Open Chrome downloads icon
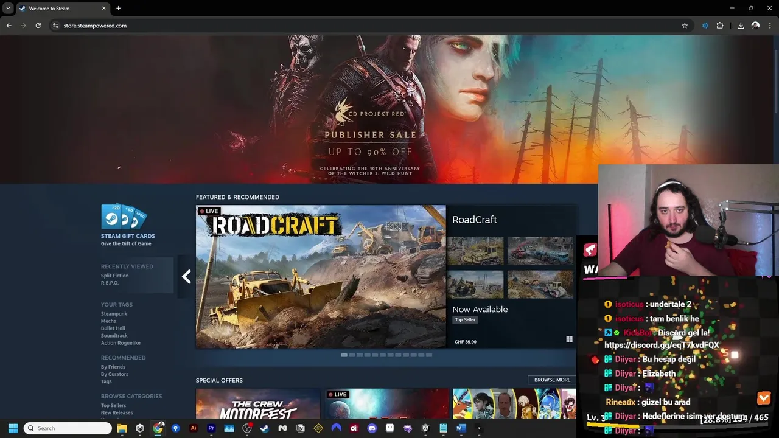The image size is (779, 438). pyautogui.click(x=741, y=26)
